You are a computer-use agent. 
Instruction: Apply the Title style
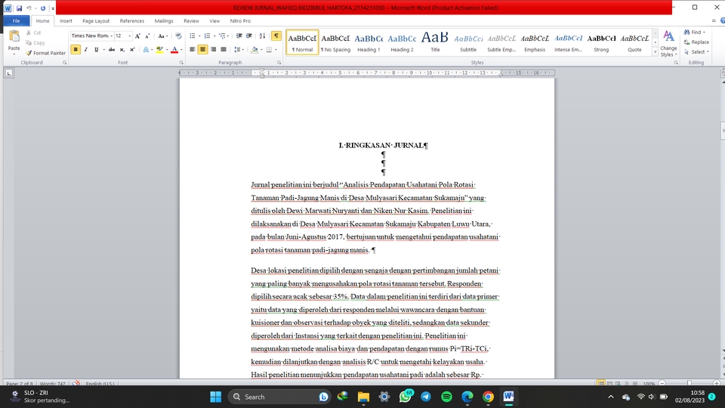pyautogui.click(x=435, y=42)
